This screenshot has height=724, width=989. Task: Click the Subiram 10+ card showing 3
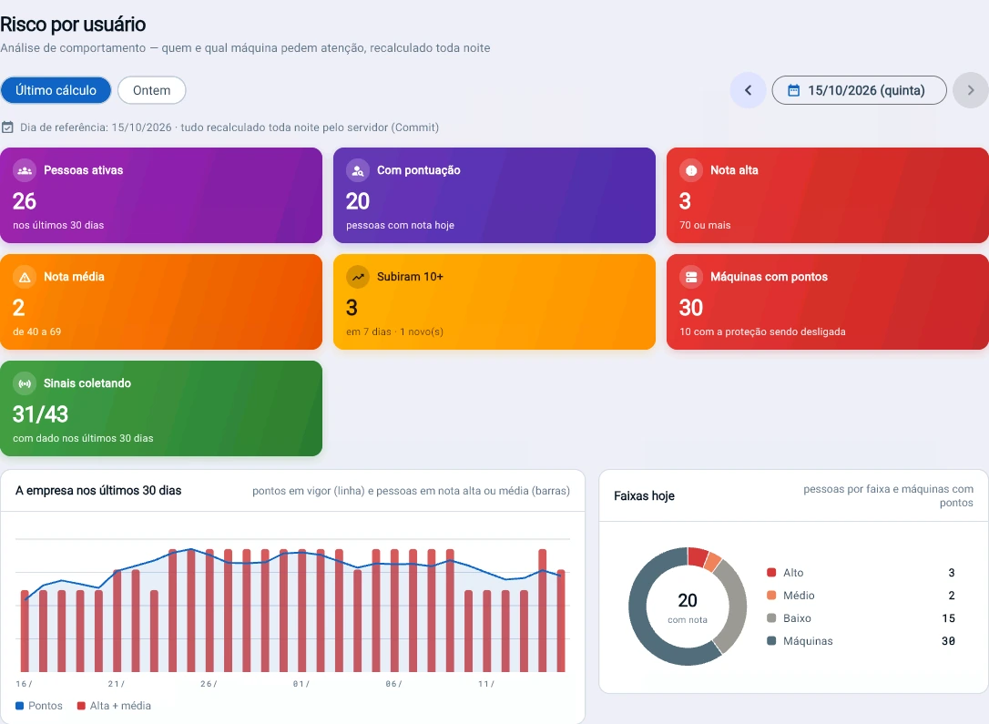click(x=494, y=302)
